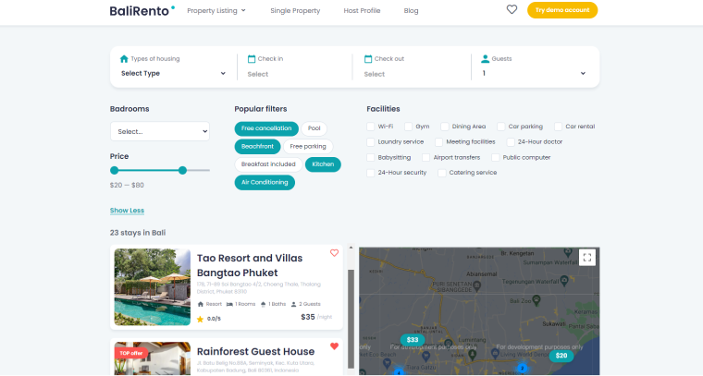Open Rainforest Guest House listing title

[x=255, y=351]
